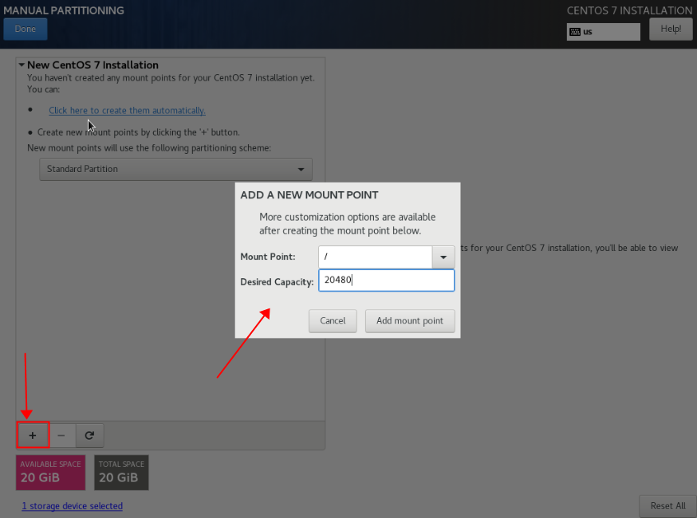Click the AVAILABLE SPACE 20 GiB box
Image resolution: width=697 pixels, height=518 pixels.
[51, 473]
